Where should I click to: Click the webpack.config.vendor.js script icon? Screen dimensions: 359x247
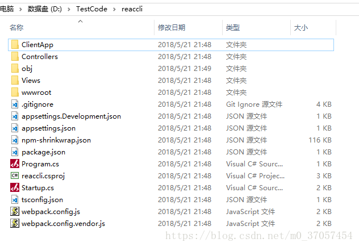click(15, 223)
